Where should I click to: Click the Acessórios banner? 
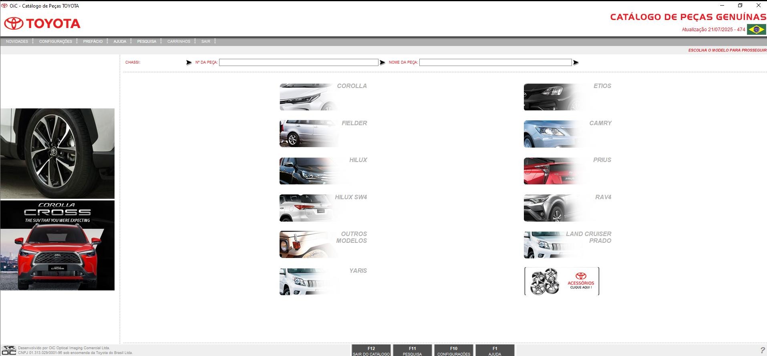pyautogui.click(x=562, y=281)
